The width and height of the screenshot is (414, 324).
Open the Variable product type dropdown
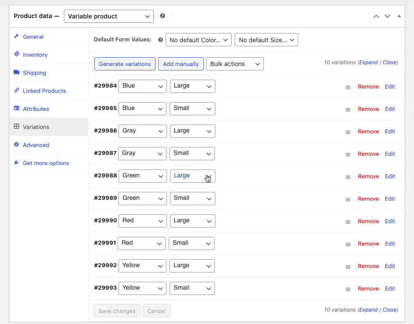tap(109, 16)
